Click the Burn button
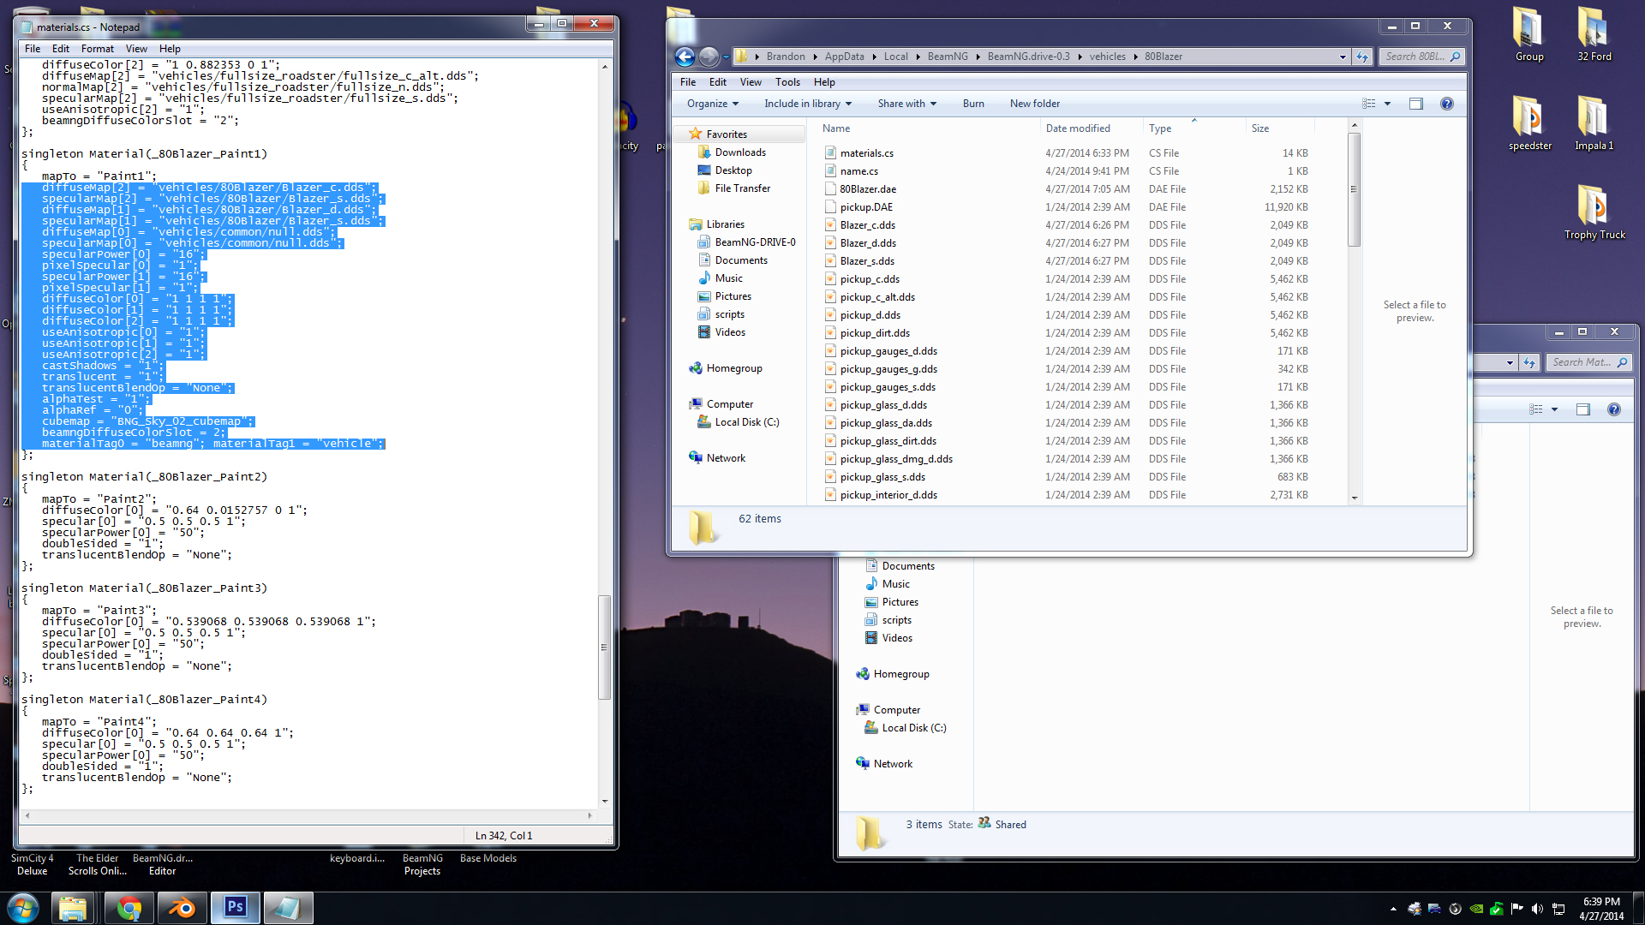Screen dimensions: 1645x925 [x=973, y=104]
